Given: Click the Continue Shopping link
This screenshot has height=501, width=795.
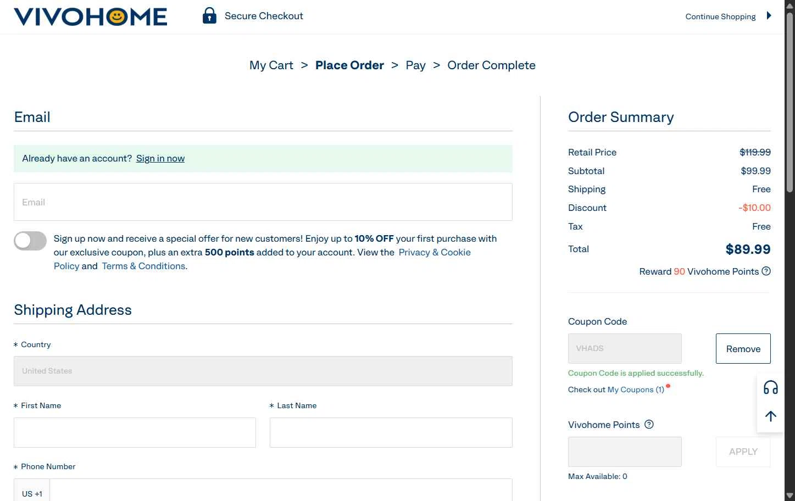Looking at the screenshot, I should (x=720, y=16).
